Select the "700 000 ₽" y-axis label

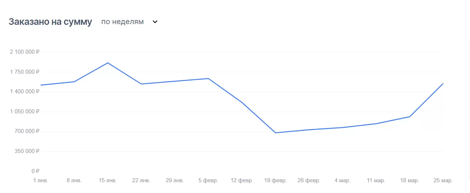pyautogui.click(x=27, y=131)
